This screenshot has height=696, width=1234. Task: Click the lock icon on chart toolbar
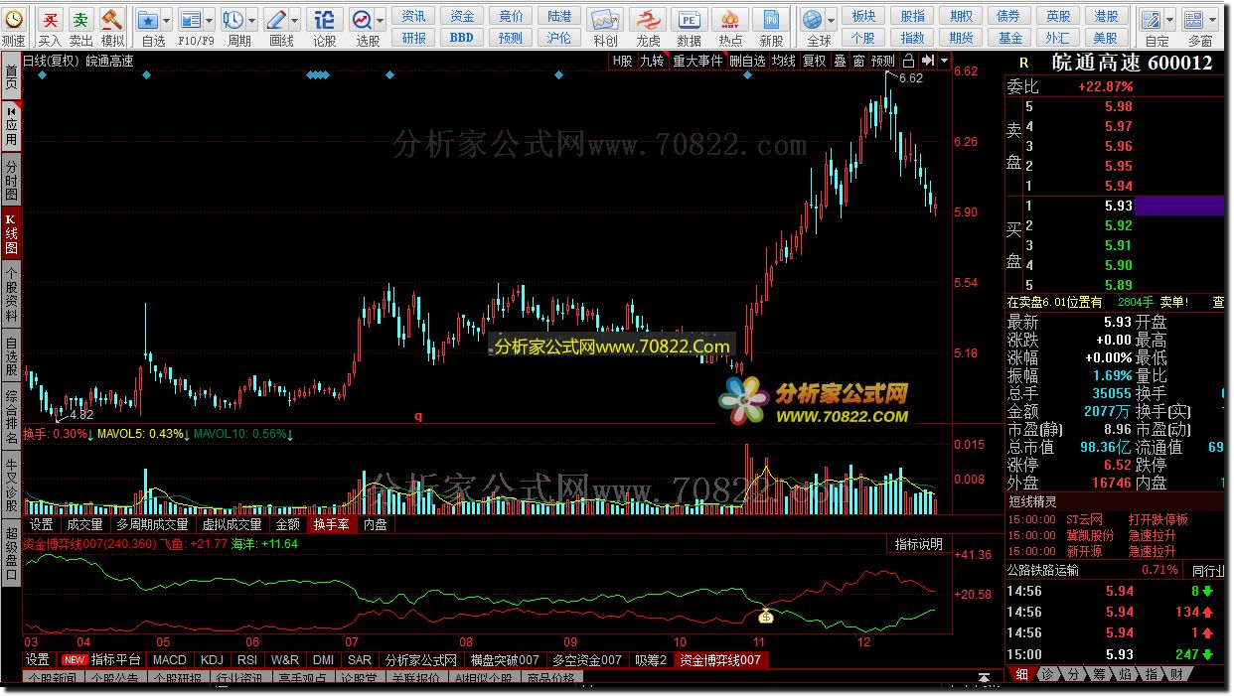(x=909, y=61)
